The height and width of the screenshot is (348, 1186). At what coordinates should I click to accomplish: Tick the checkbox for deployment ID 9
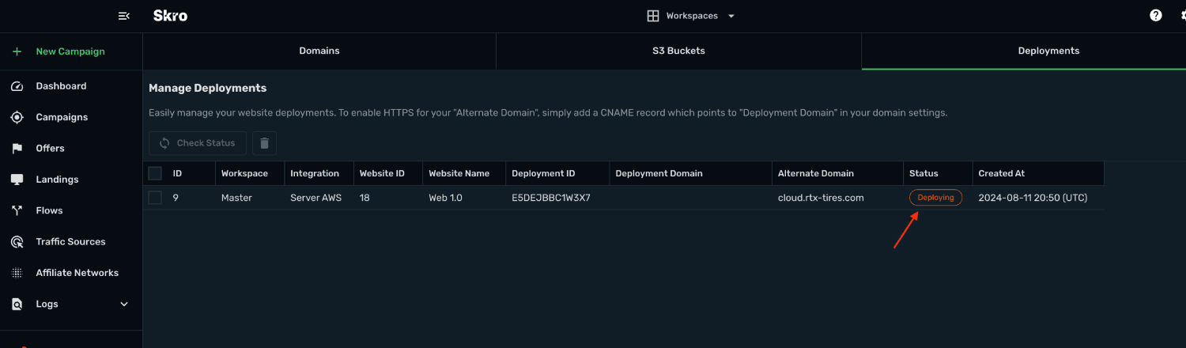tap(155, 198)
